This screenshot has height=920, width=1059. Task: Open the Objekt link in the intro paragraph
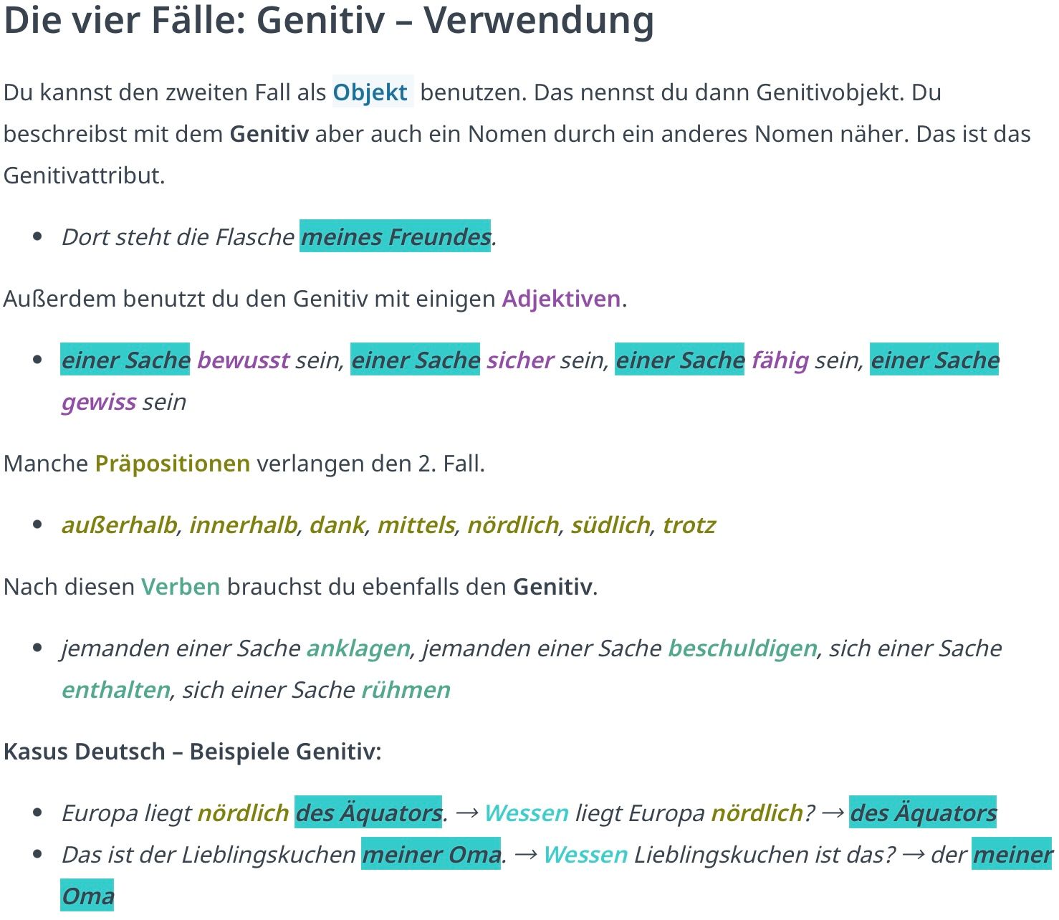[371, 92]
